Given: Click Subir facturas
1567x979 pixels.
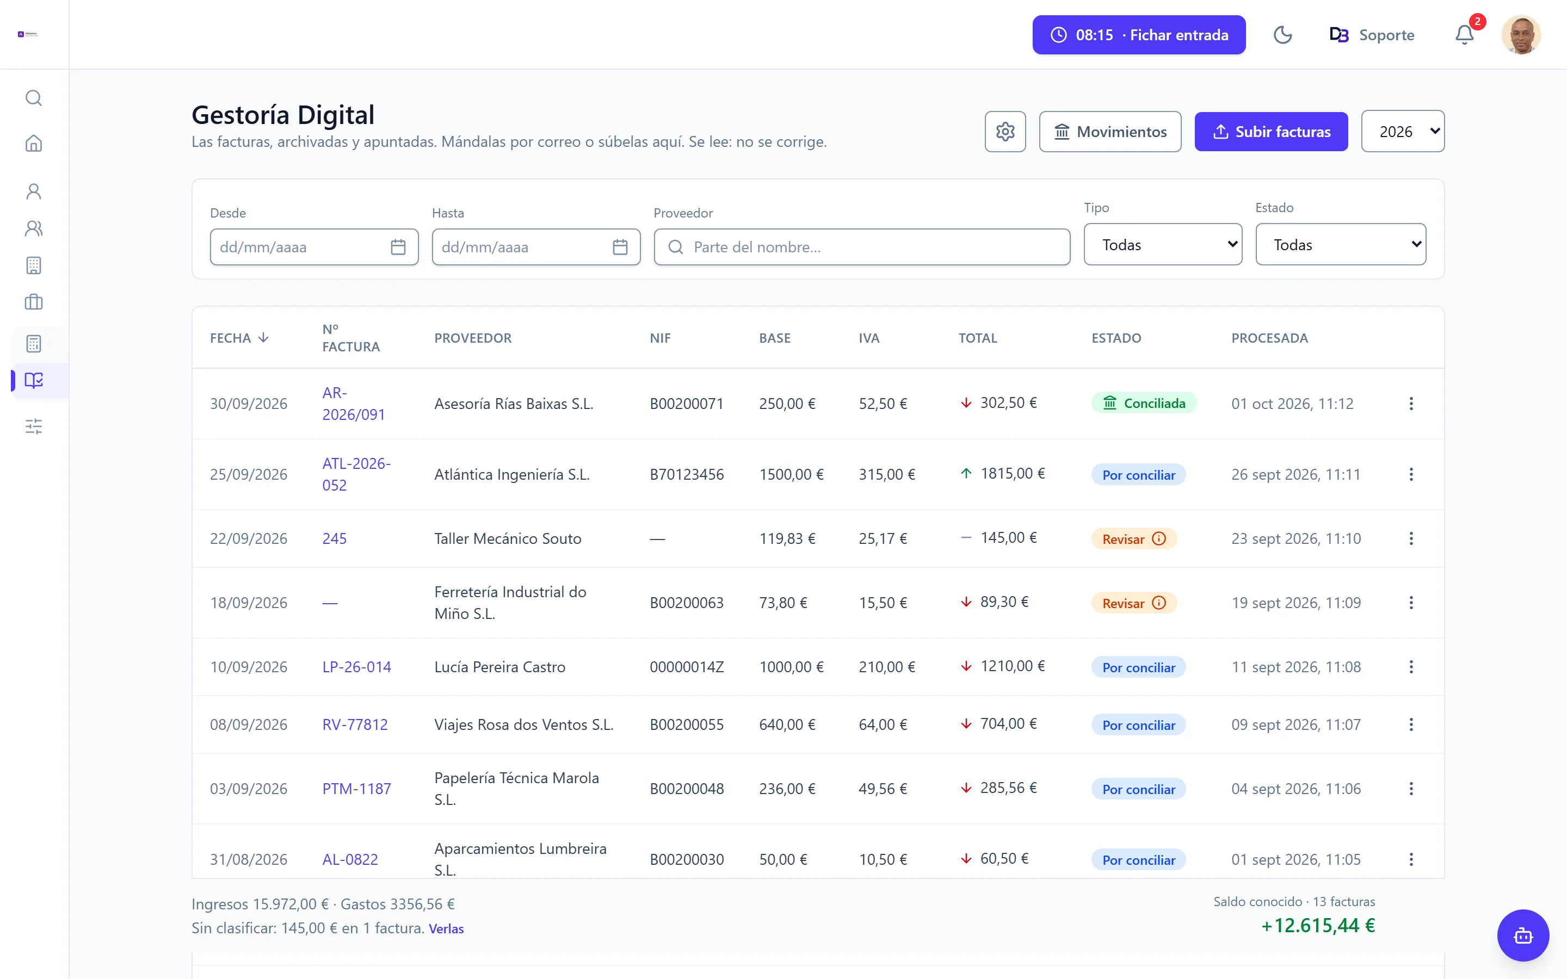Looking at the screenshot, I should (x=1271, y=132).
